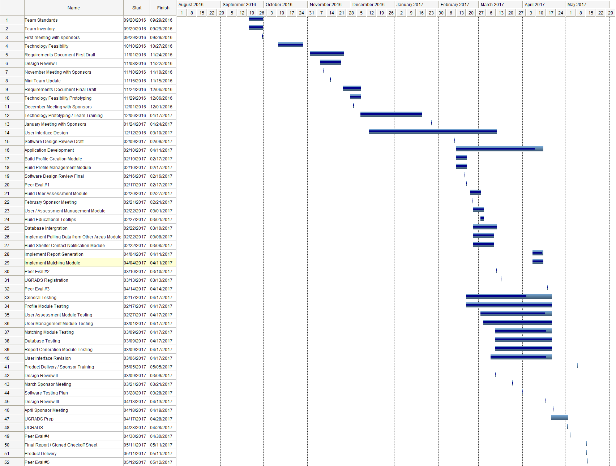Click the General Testing task name
Viewport: 616px width, 466px height.
point(40,298)
